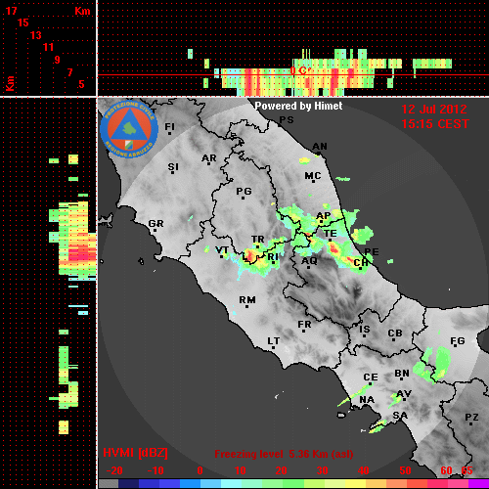Click the '7' height scale value

click(69, 72)
